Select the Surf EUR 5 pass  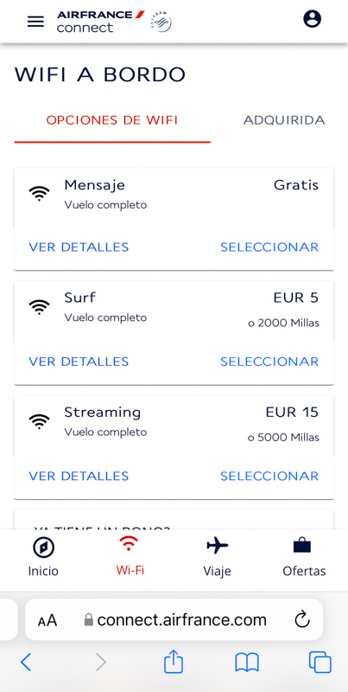269,362
